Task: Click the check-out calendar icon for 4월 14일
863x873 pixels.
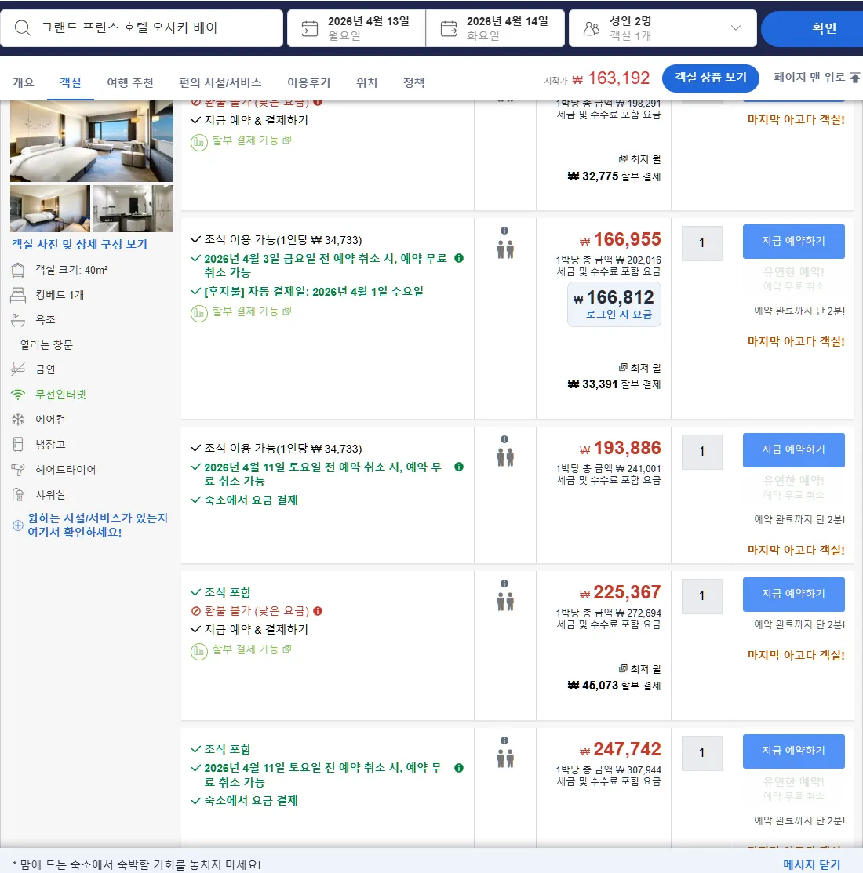Action: coord(449,28)
